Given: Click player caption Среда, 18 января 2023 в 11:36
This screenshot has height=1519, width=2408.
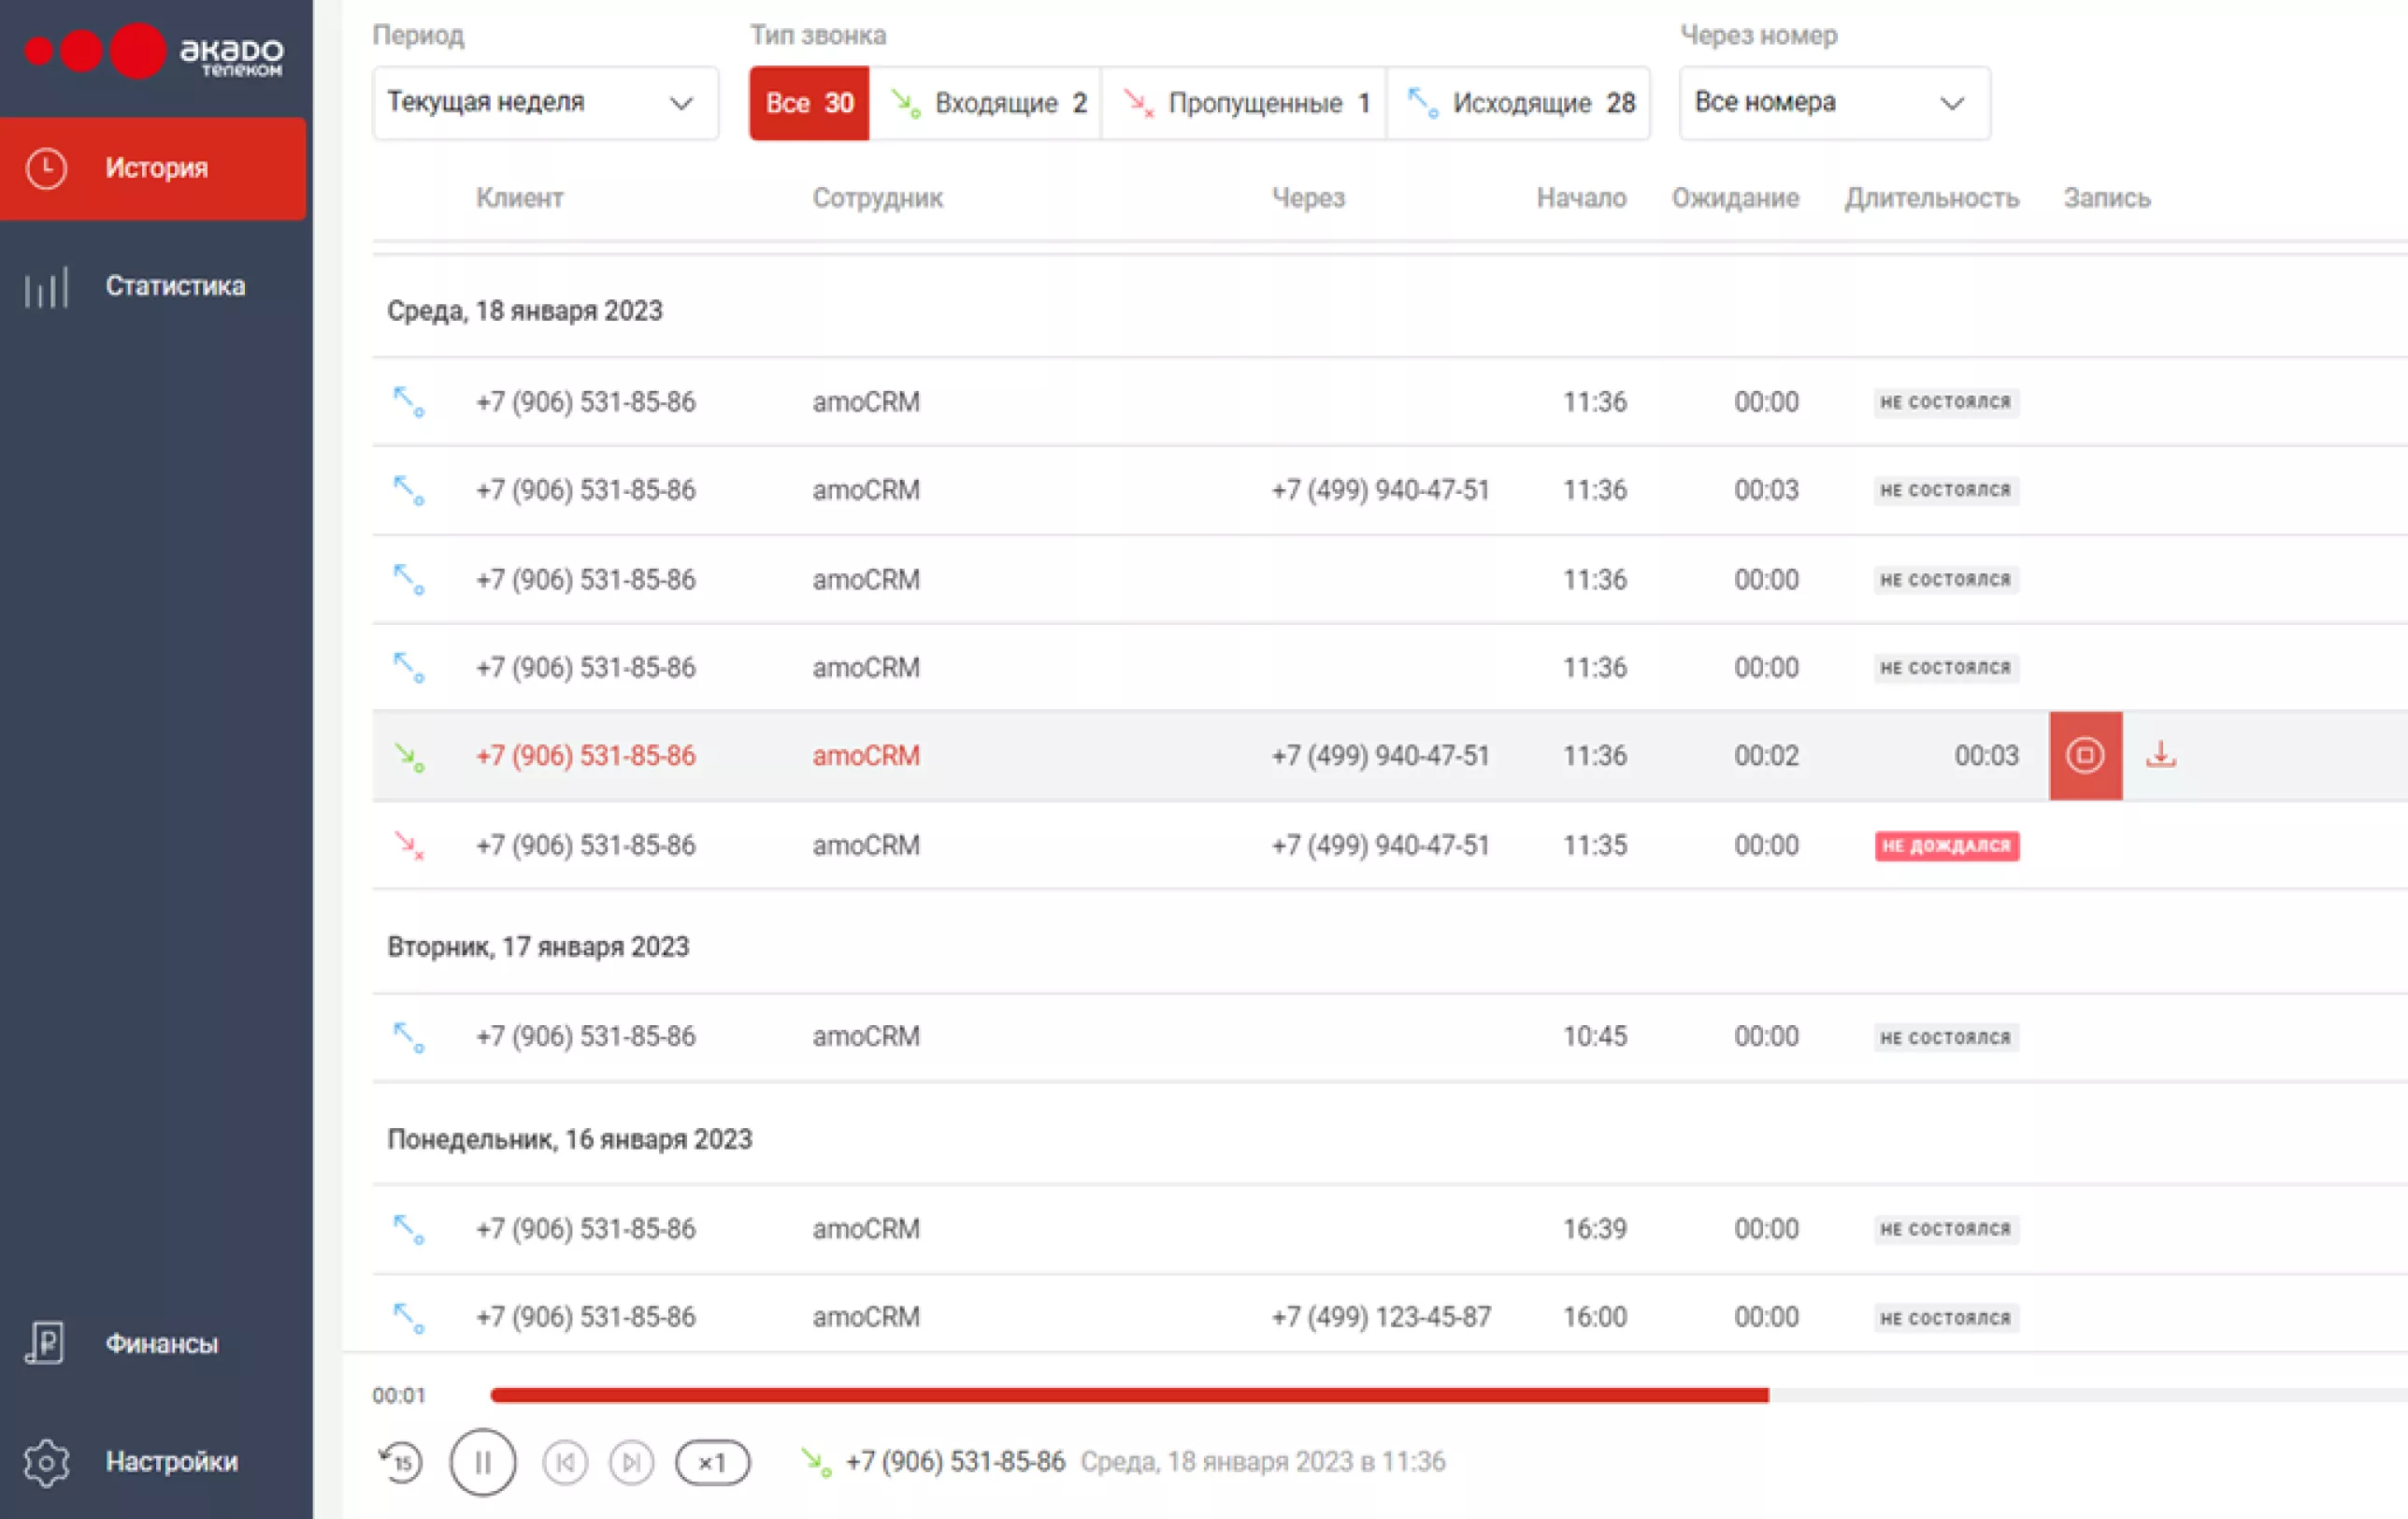Looking at the screenshot, I should pos(1263,1462).
